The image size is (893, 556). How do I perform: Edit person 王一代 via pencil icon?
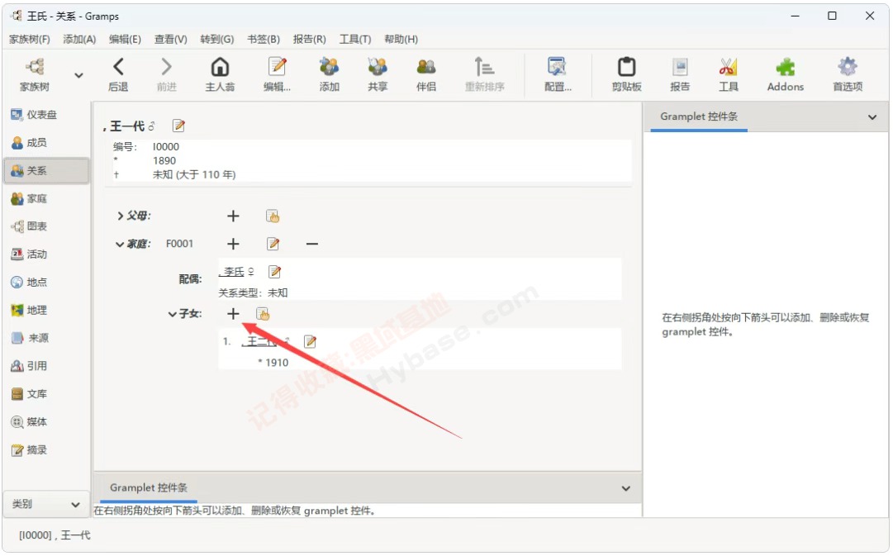[178, 126]
